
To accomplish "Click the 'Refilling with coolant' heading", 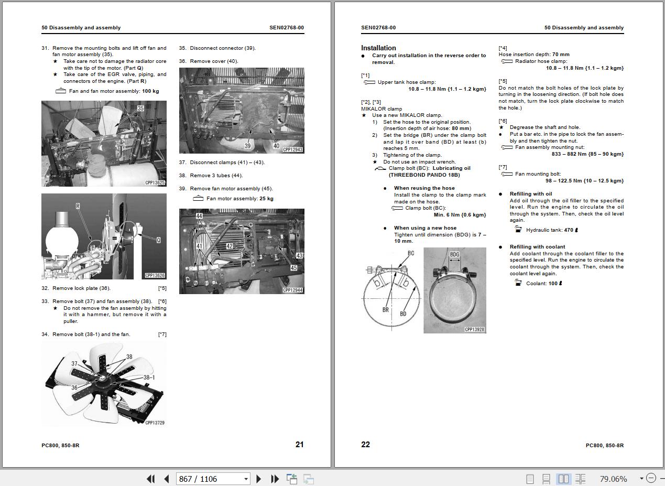I will pyautogui.click(x=538, y=247).
